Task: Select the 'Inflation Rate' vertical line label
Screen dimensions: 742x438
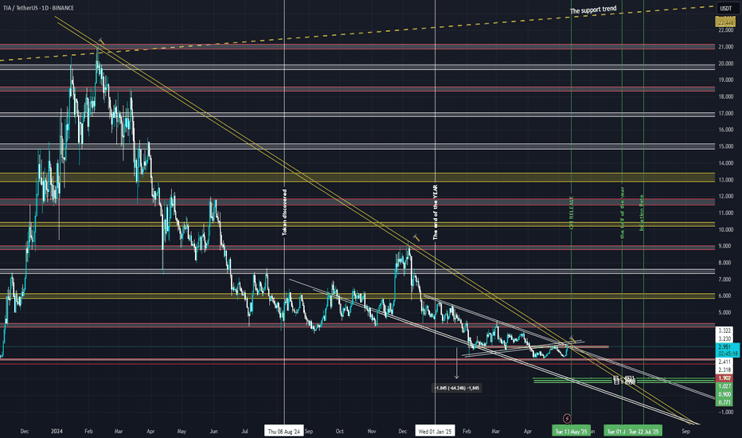Action: tap(642, 213)
